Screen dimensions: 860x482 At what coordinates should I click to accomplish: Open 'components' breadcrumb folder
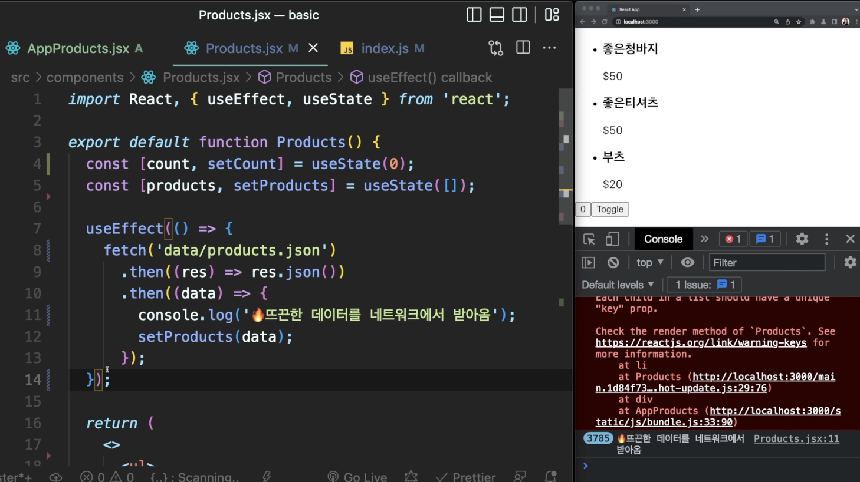(85, 77)
